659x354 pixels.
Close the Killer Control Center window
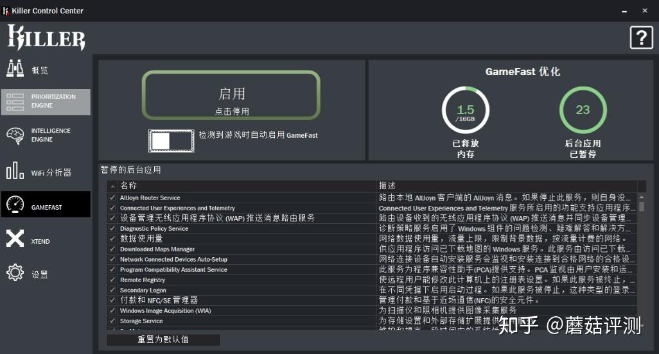[x=645, y=11]
